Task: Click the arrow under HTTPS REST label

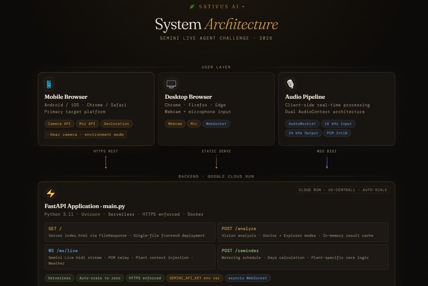Action: (106, 162)
